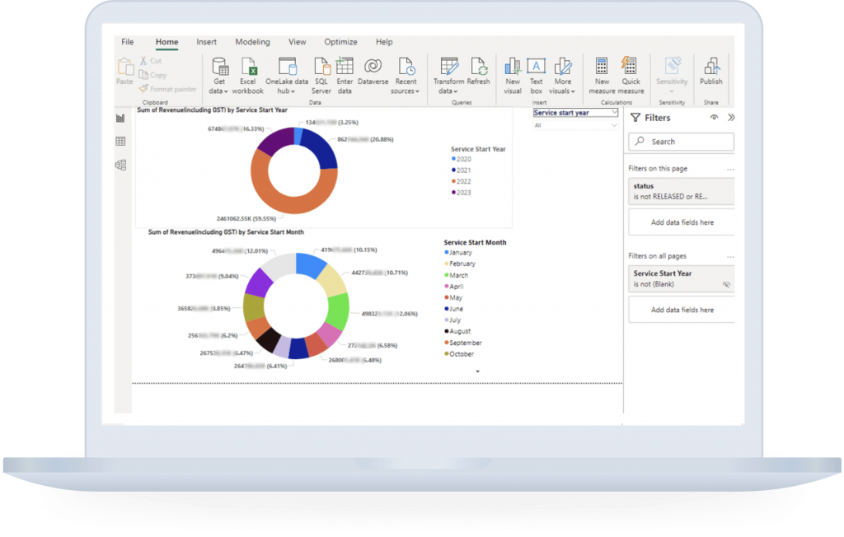Image resolution: width=844 pixels, height=537 pixels.
Task: Click the September legend entry
Action: [x=463, y=343]
